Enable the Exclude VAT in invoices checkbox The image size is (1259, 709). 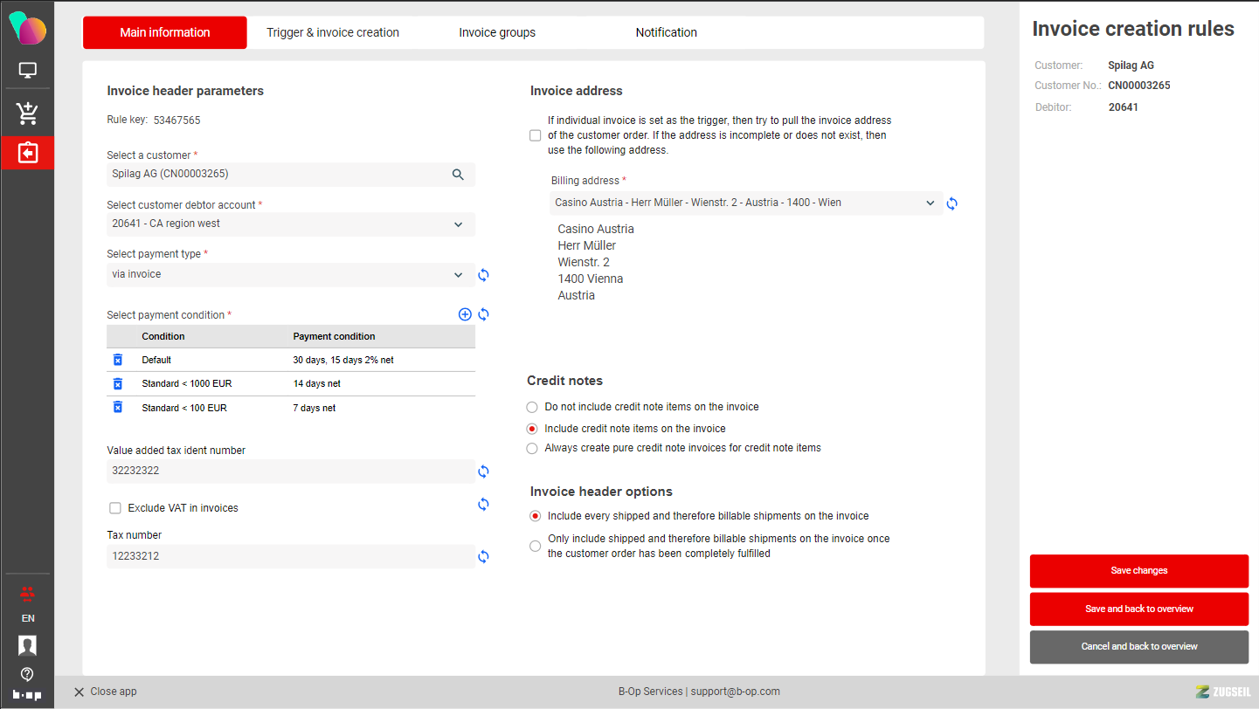[x=114, y=508]
